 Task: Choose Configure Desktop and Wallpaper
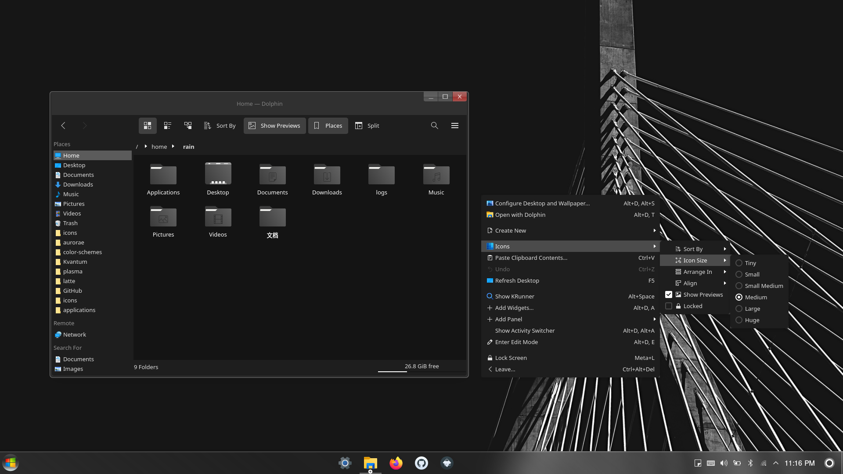click(570, 203)
